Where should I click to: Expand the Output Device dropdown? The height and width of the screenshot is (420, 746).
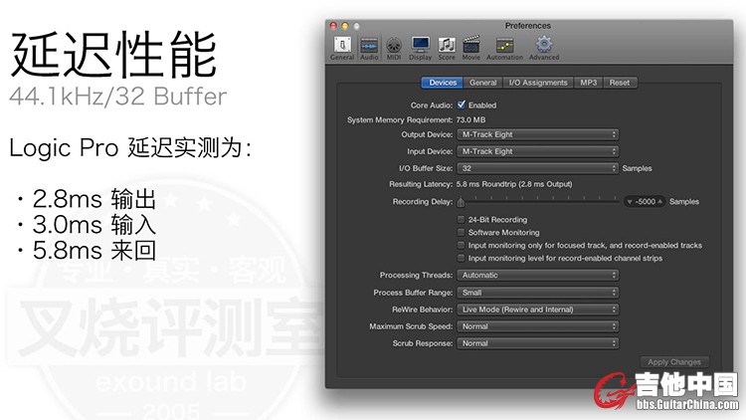[x=537, y=134]
